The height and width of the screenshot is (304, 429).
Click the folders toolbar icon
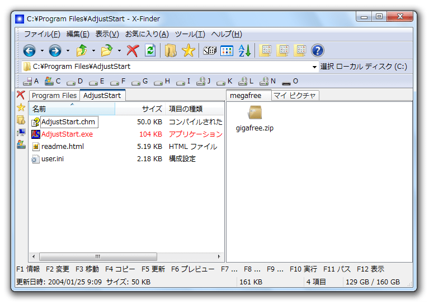tap(171, 50)
